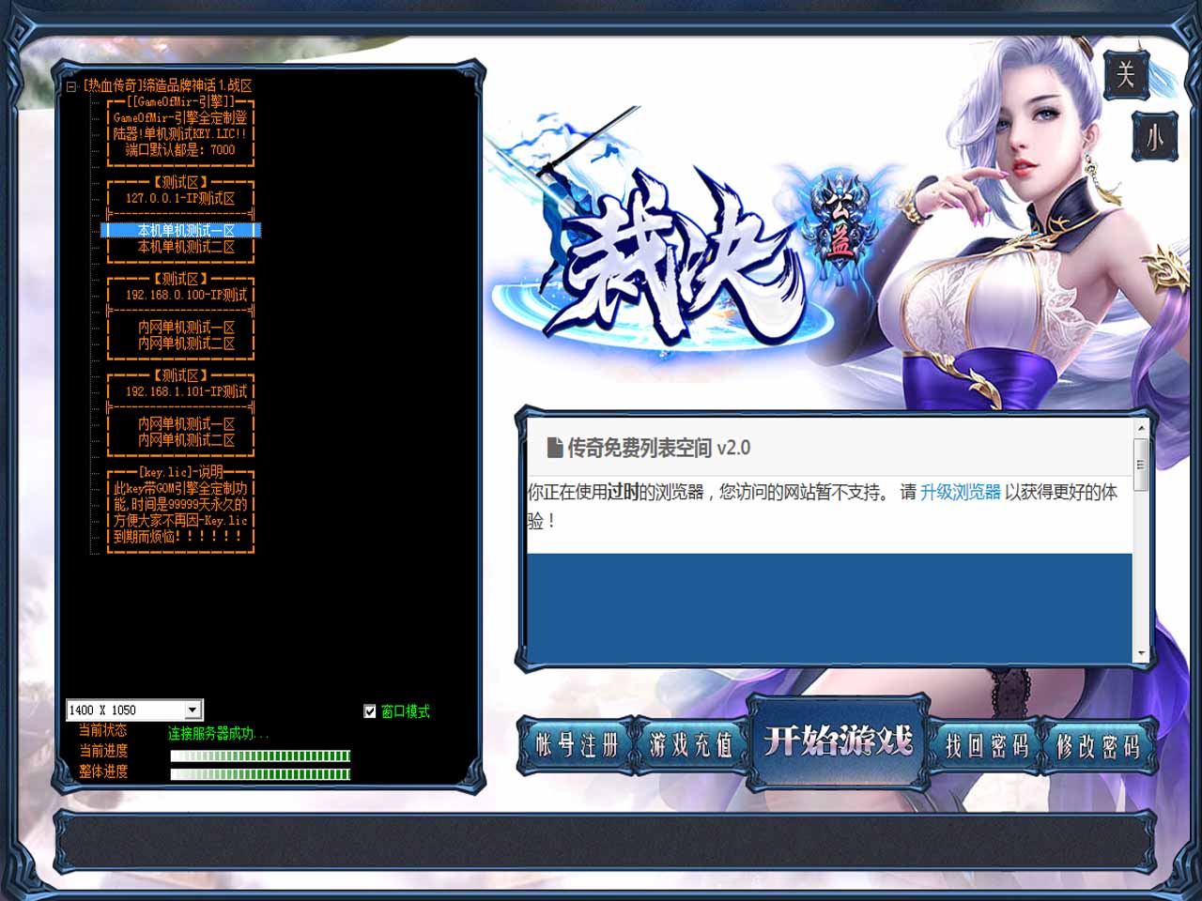
Task: Open 帐号注册 account registration
Action: 577,746
